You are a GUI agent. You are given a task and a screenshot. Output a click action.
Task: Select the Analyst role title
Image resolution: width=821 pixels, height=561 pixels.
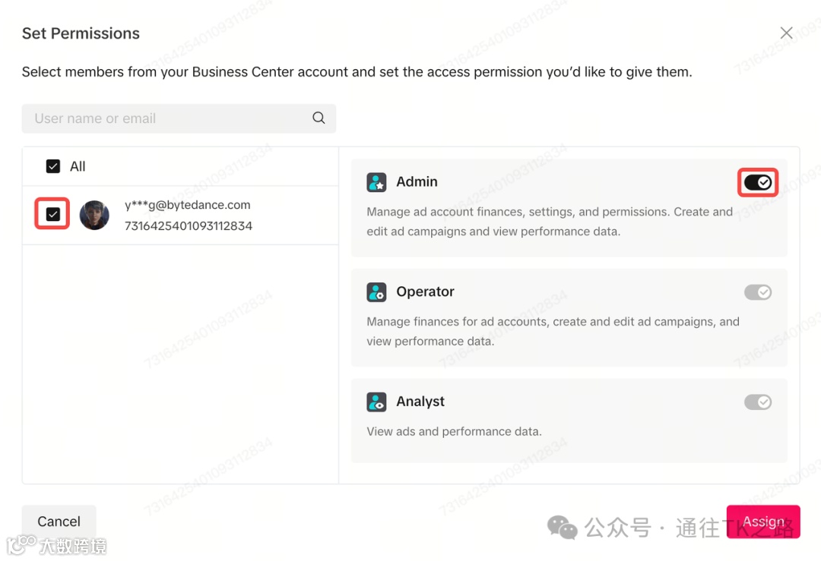[x=420, y=402]
